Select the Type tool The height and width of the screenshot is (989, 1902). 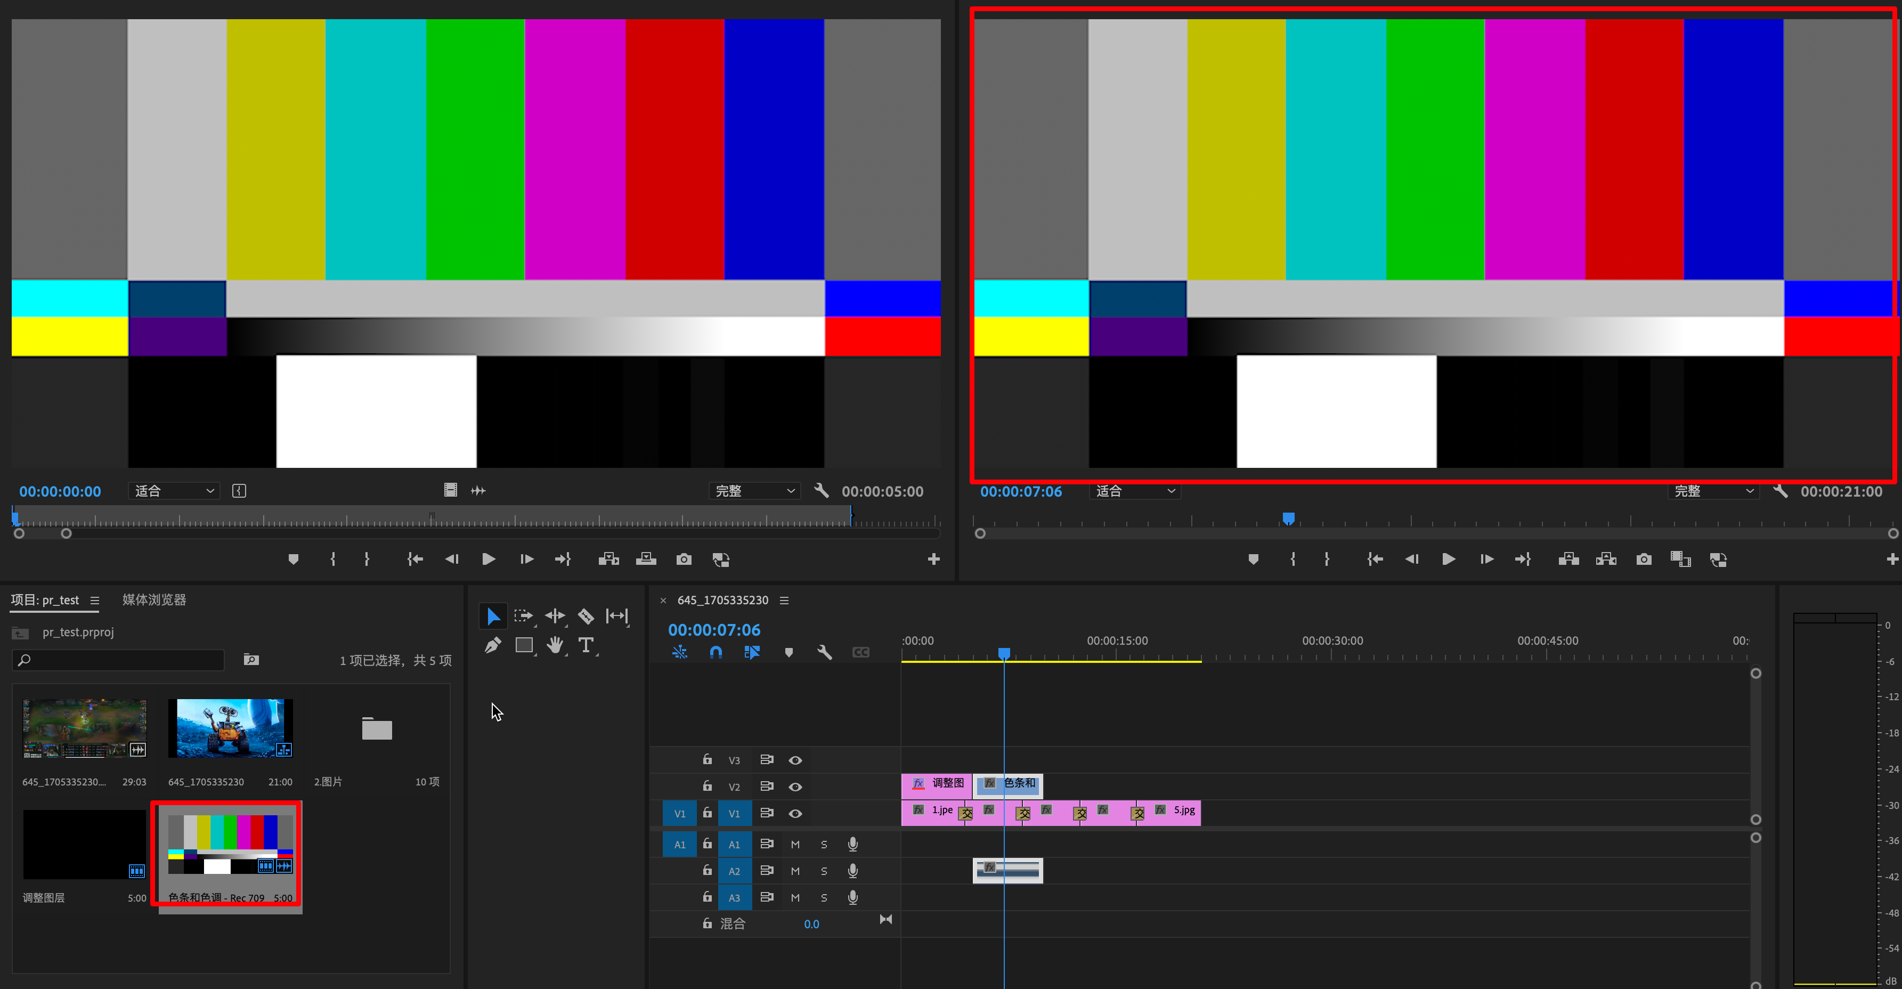(x=586, y=645)
